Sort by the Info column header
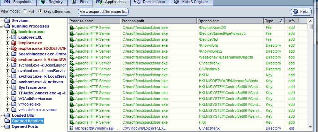The height and width of the screenshot is (132, 318). coord(292,21)
